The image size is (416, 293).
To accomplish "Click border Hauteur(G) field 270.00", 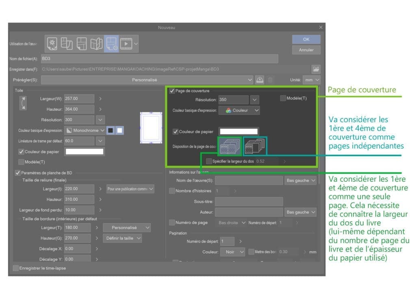I will coord(78,238).
